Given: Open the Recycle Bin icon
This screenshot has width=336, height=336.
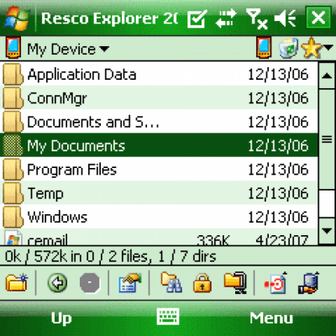Looking at the screenshot, I should click(x=288, y=48).
